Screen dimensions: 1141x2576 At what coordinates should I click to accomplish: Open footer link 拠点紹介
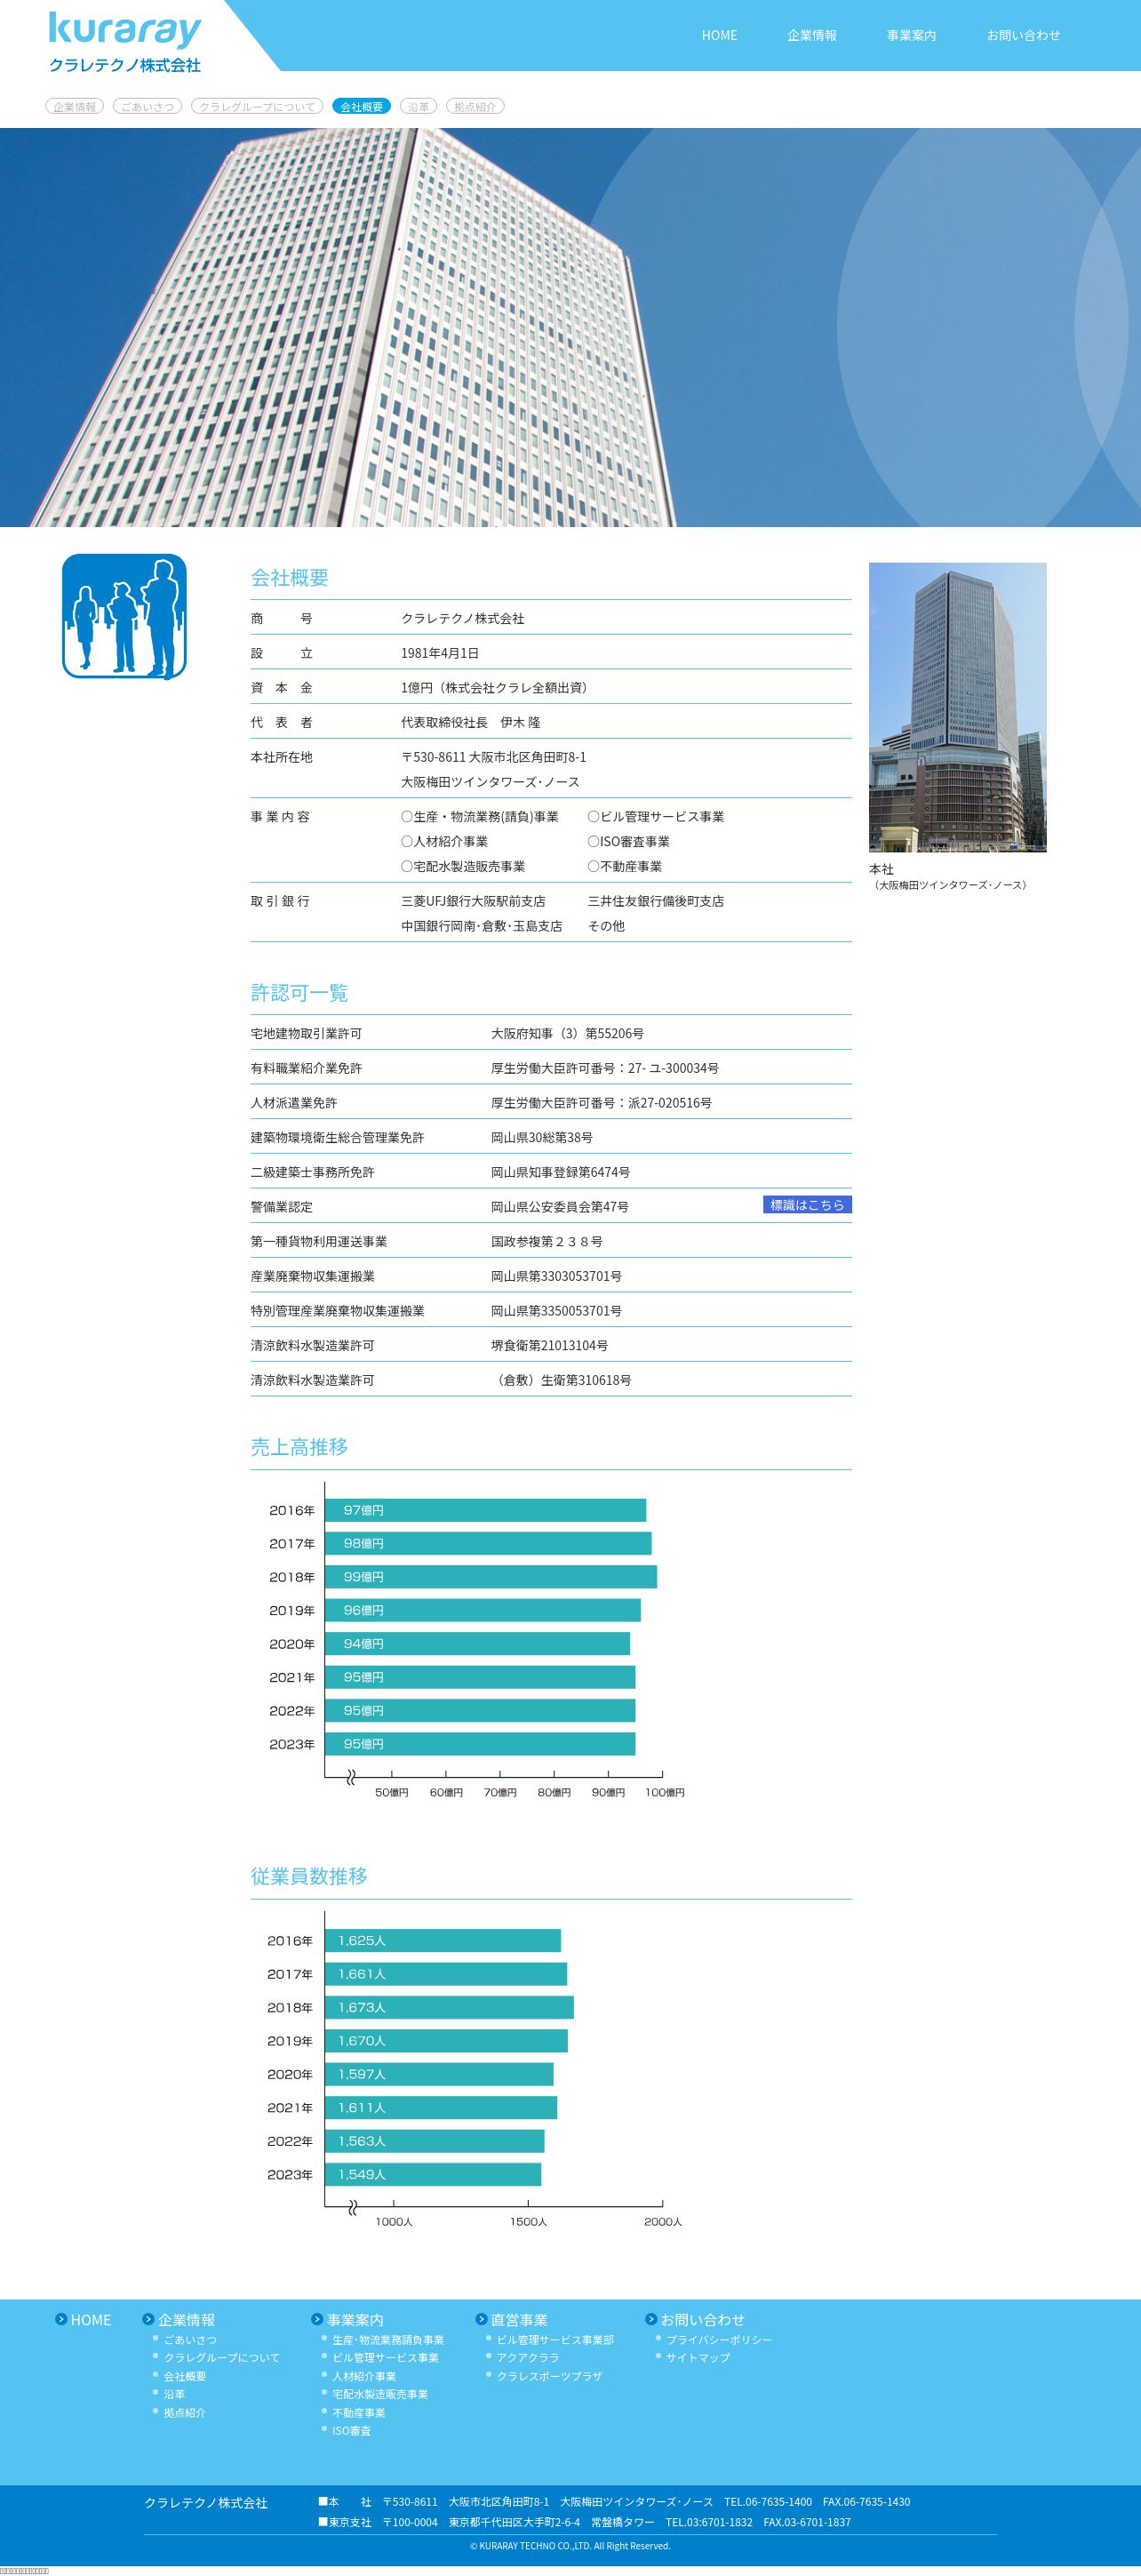point(185,2413)
